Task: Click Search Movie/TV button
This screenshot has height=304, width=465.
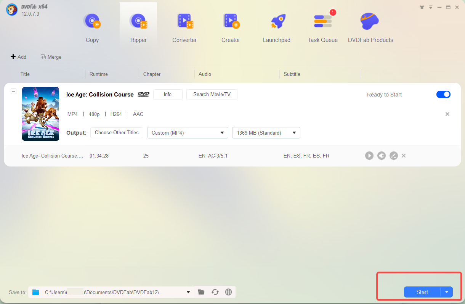Action: pos(212,95)
